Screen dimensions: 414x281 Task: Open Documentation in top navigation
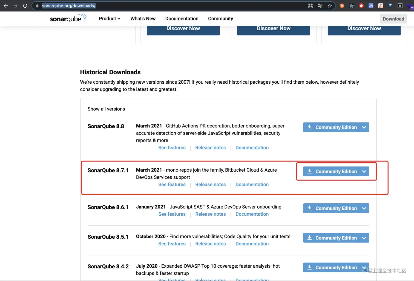click(x=182, y=19)
